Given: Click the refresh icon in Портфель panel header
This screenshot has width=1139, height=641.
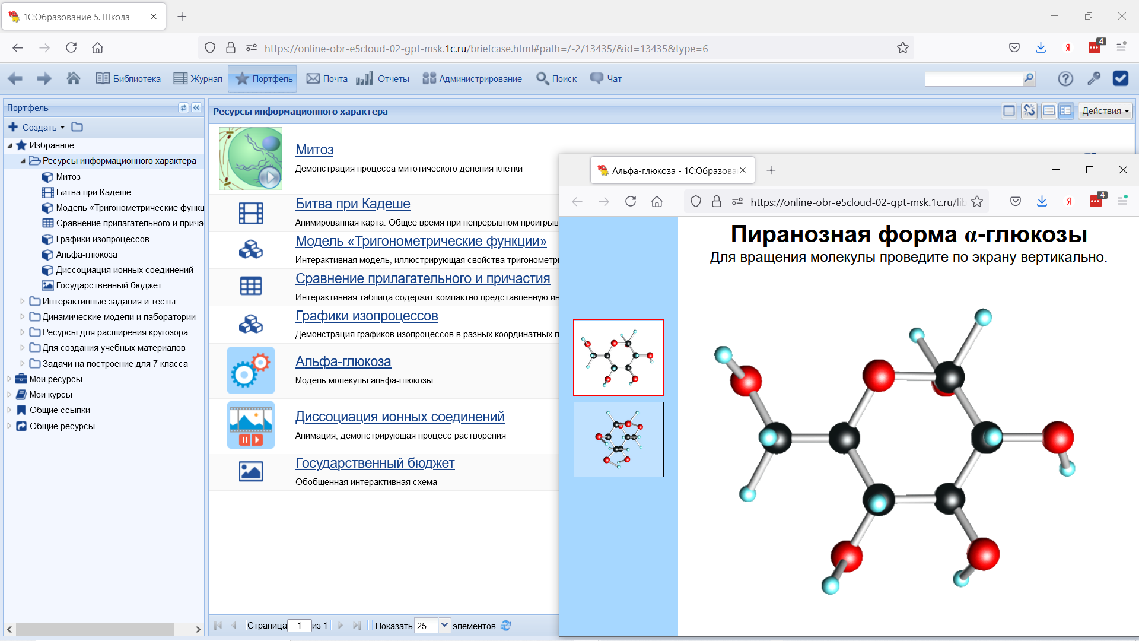Looking at the screenshot, I should pos(183,107).
